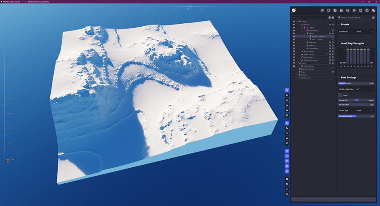The width and height of the screenshot is (380, 206).
Task: Open the Terrace Type dropdown
Action: tap(365, 110)
